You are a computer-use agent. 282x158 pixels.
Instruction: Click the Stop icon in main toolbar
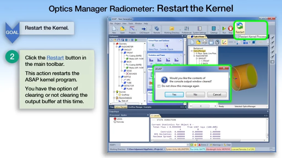point(231,29)
